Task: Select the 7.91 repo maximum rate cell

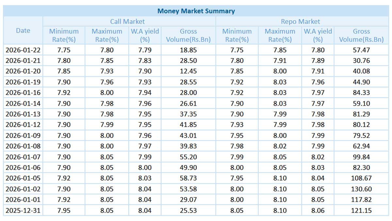Action: click(x=280, y=61)
